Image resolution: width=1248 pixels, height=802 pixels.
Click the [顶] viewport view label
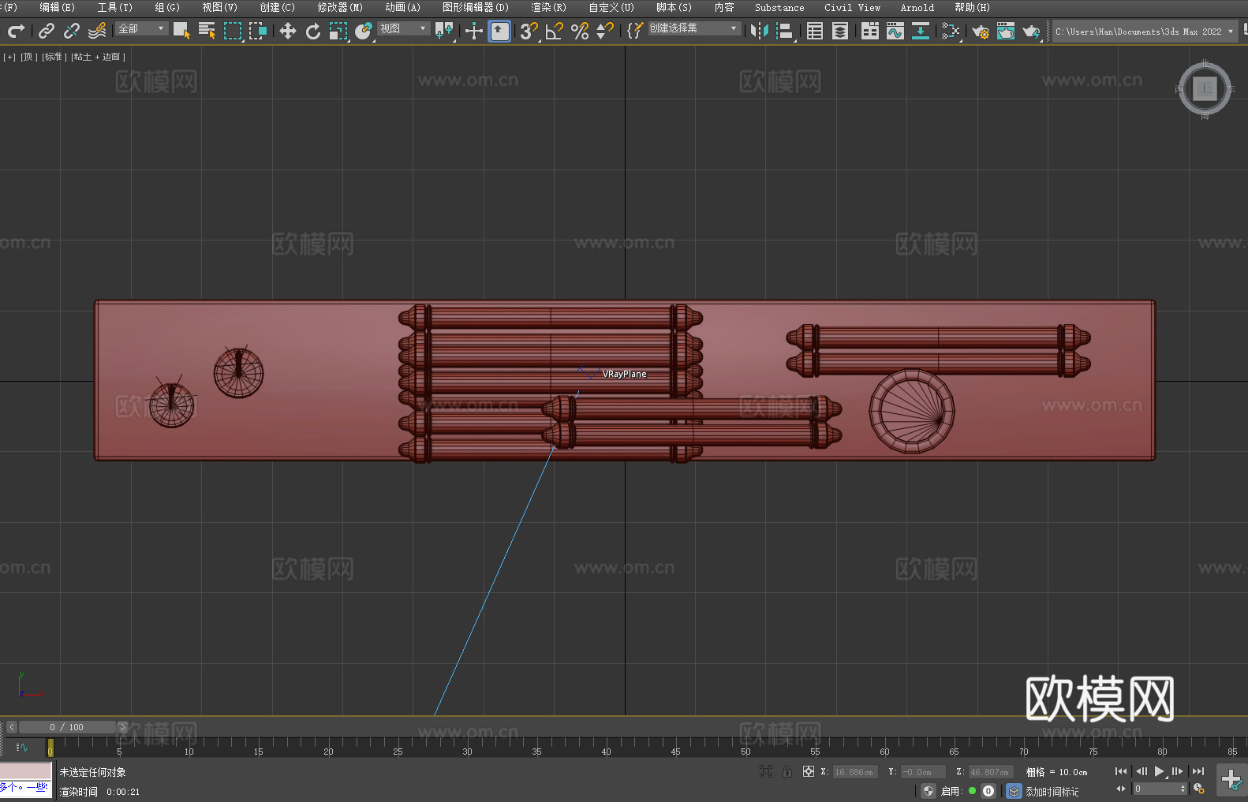(28, 57)
